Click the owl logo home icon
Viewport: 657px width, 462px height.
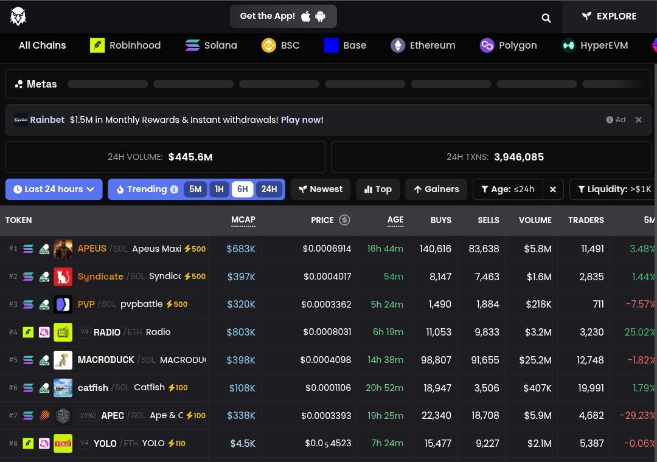click(x=18, y=16)
